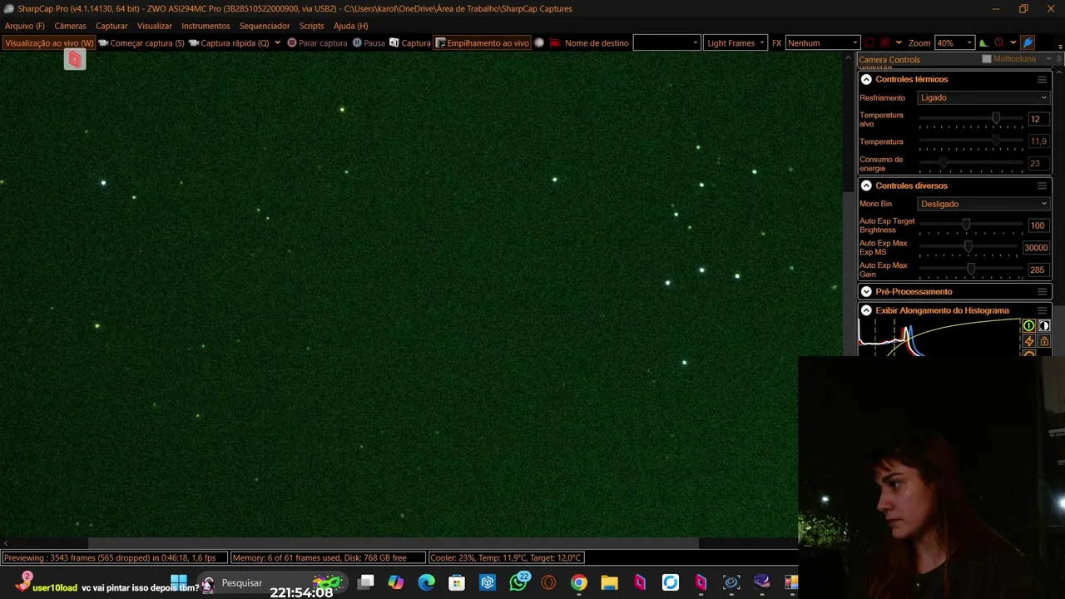
Task: Open Google Chrome from the taskbar
Action: [x=578, y=582]
